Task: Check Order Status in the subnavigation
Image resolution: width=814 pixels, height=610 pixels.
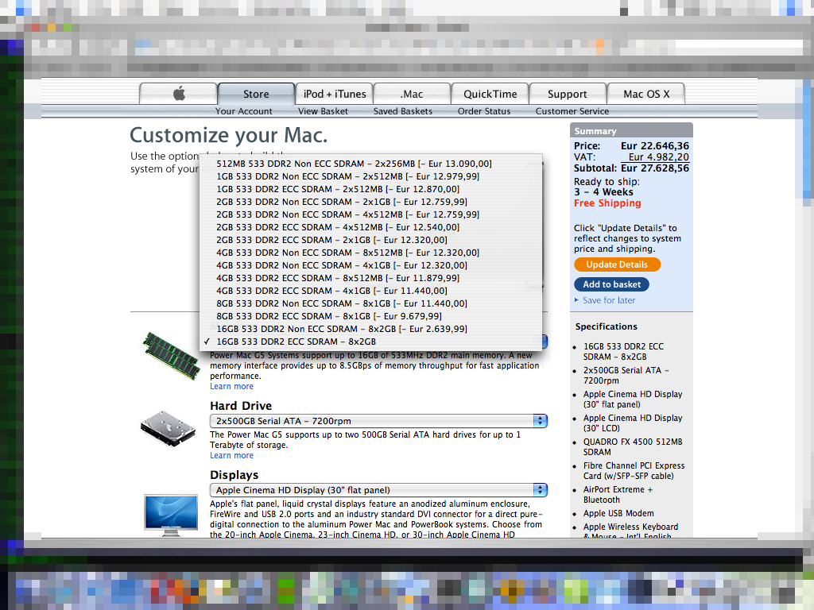Action: [x=484, y=111]
